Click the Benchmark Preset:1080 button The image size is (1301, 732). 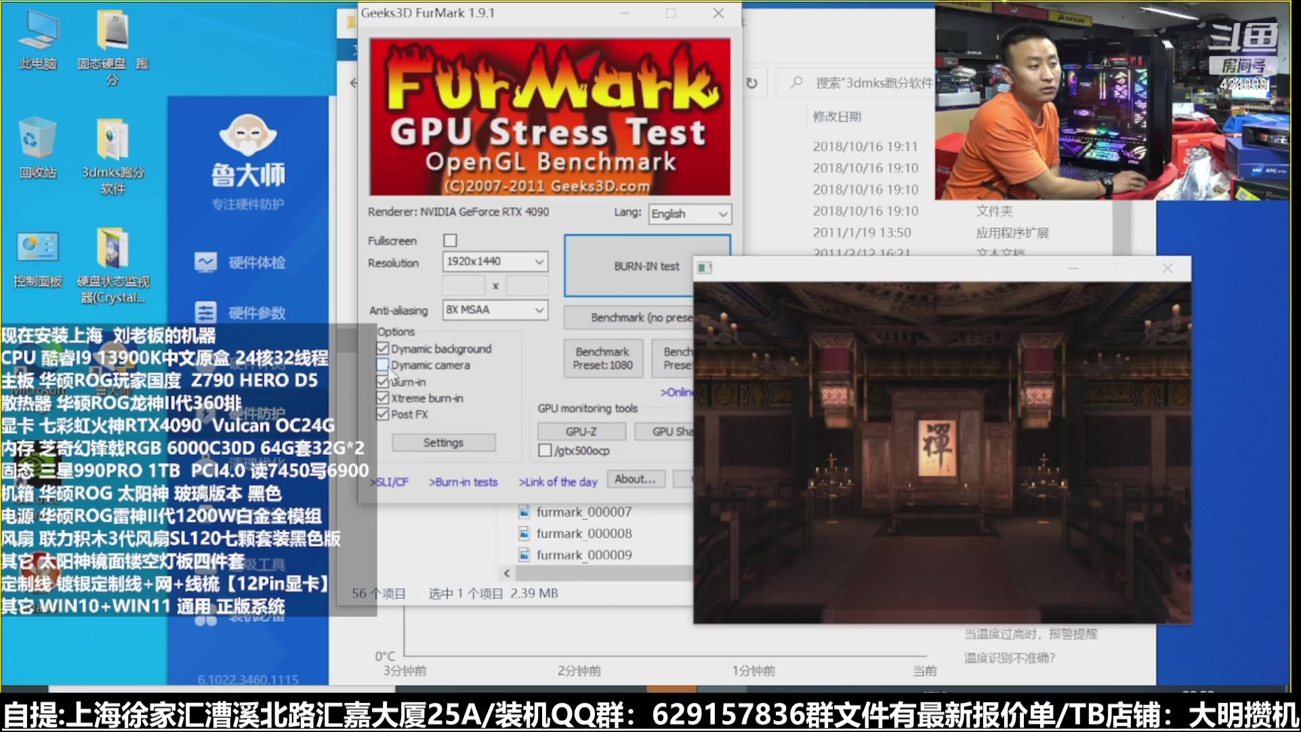coord(602,358)
